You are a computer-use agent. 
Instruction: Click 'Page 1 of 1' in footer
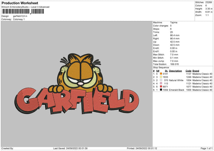pyautogui.click(x=207, y=148)
